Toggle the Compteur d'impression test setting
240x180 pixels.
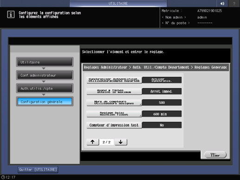pos(114,125)
